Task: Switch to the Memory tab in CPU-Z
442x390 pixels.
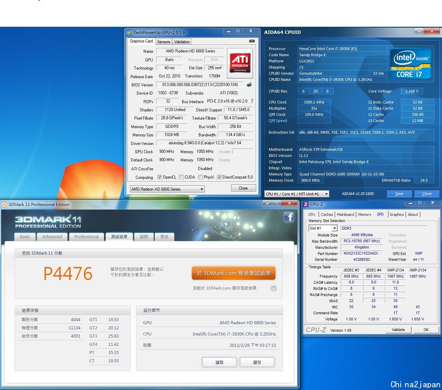Action: [365, 215]
